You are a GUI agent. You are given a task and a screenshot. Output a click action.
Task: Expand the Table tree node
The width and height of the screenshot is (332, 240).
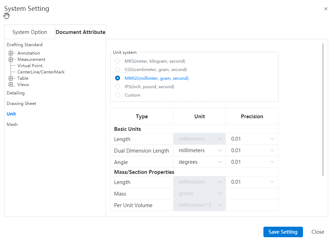10,78
